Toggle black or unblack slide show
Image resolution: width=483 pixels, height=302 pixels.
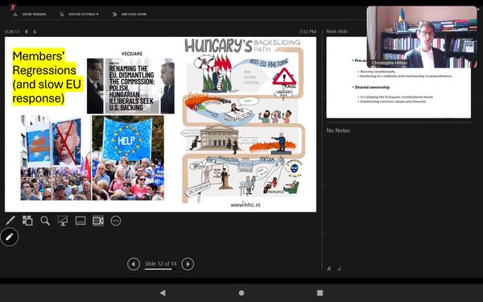tap(63, 221)
